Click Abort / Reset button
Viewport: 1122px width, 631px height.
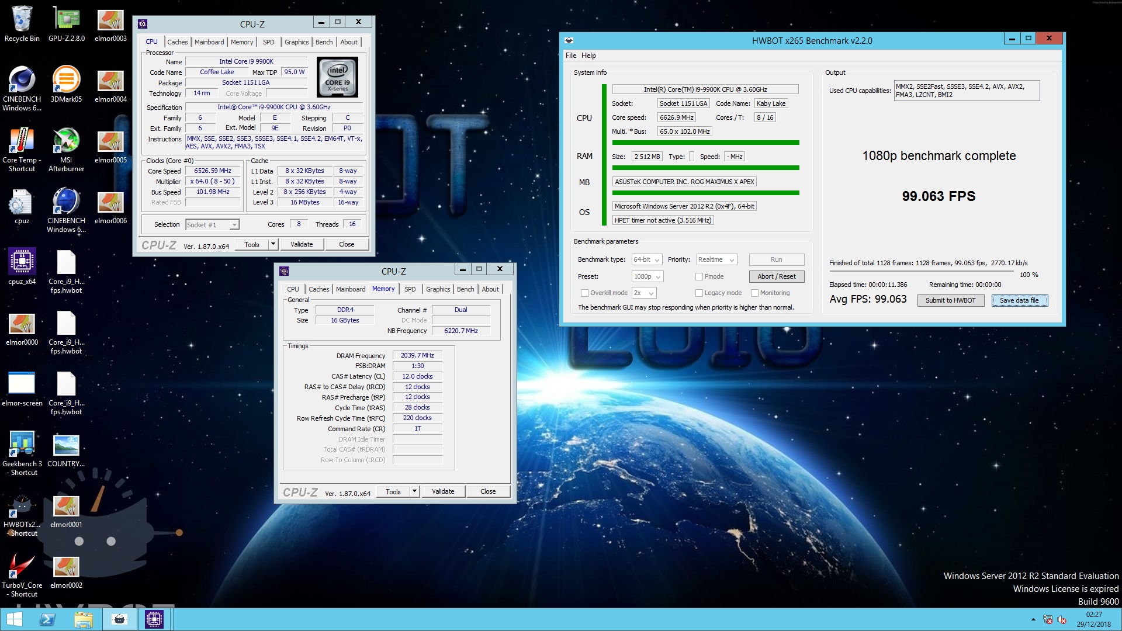tap(777, 276)
